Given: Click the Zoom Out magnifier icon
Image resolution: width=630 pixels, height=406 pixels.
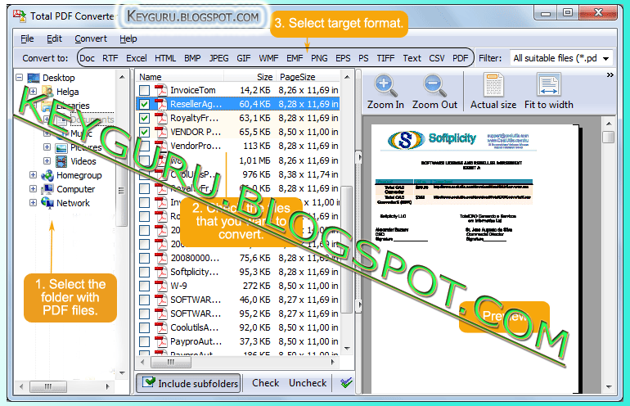Looking at the screenshot, I should (x=434, y=85).
